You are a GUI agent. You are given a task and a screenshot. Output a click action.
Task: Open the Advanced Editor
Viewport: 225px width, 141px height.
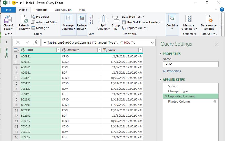click(45, 22)
